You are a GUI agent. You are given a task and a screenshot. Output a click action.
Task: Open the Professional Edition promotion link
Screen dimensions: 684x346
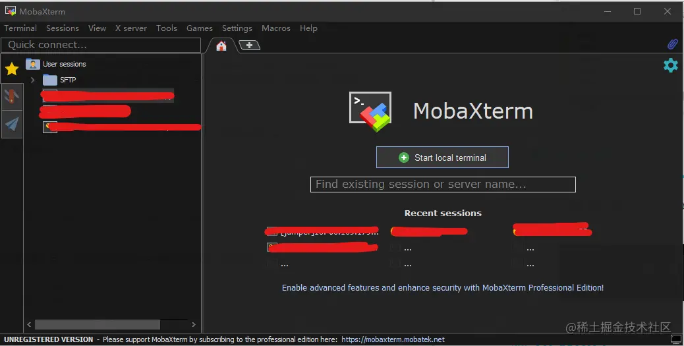443,287
